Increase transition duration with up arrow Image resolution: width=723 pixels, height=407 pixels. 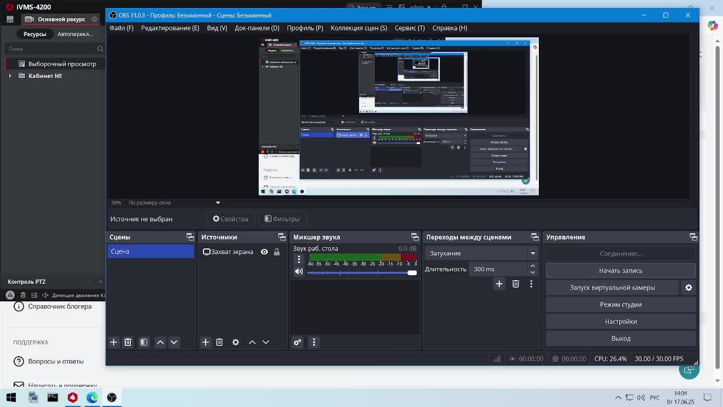pos(533,266)
